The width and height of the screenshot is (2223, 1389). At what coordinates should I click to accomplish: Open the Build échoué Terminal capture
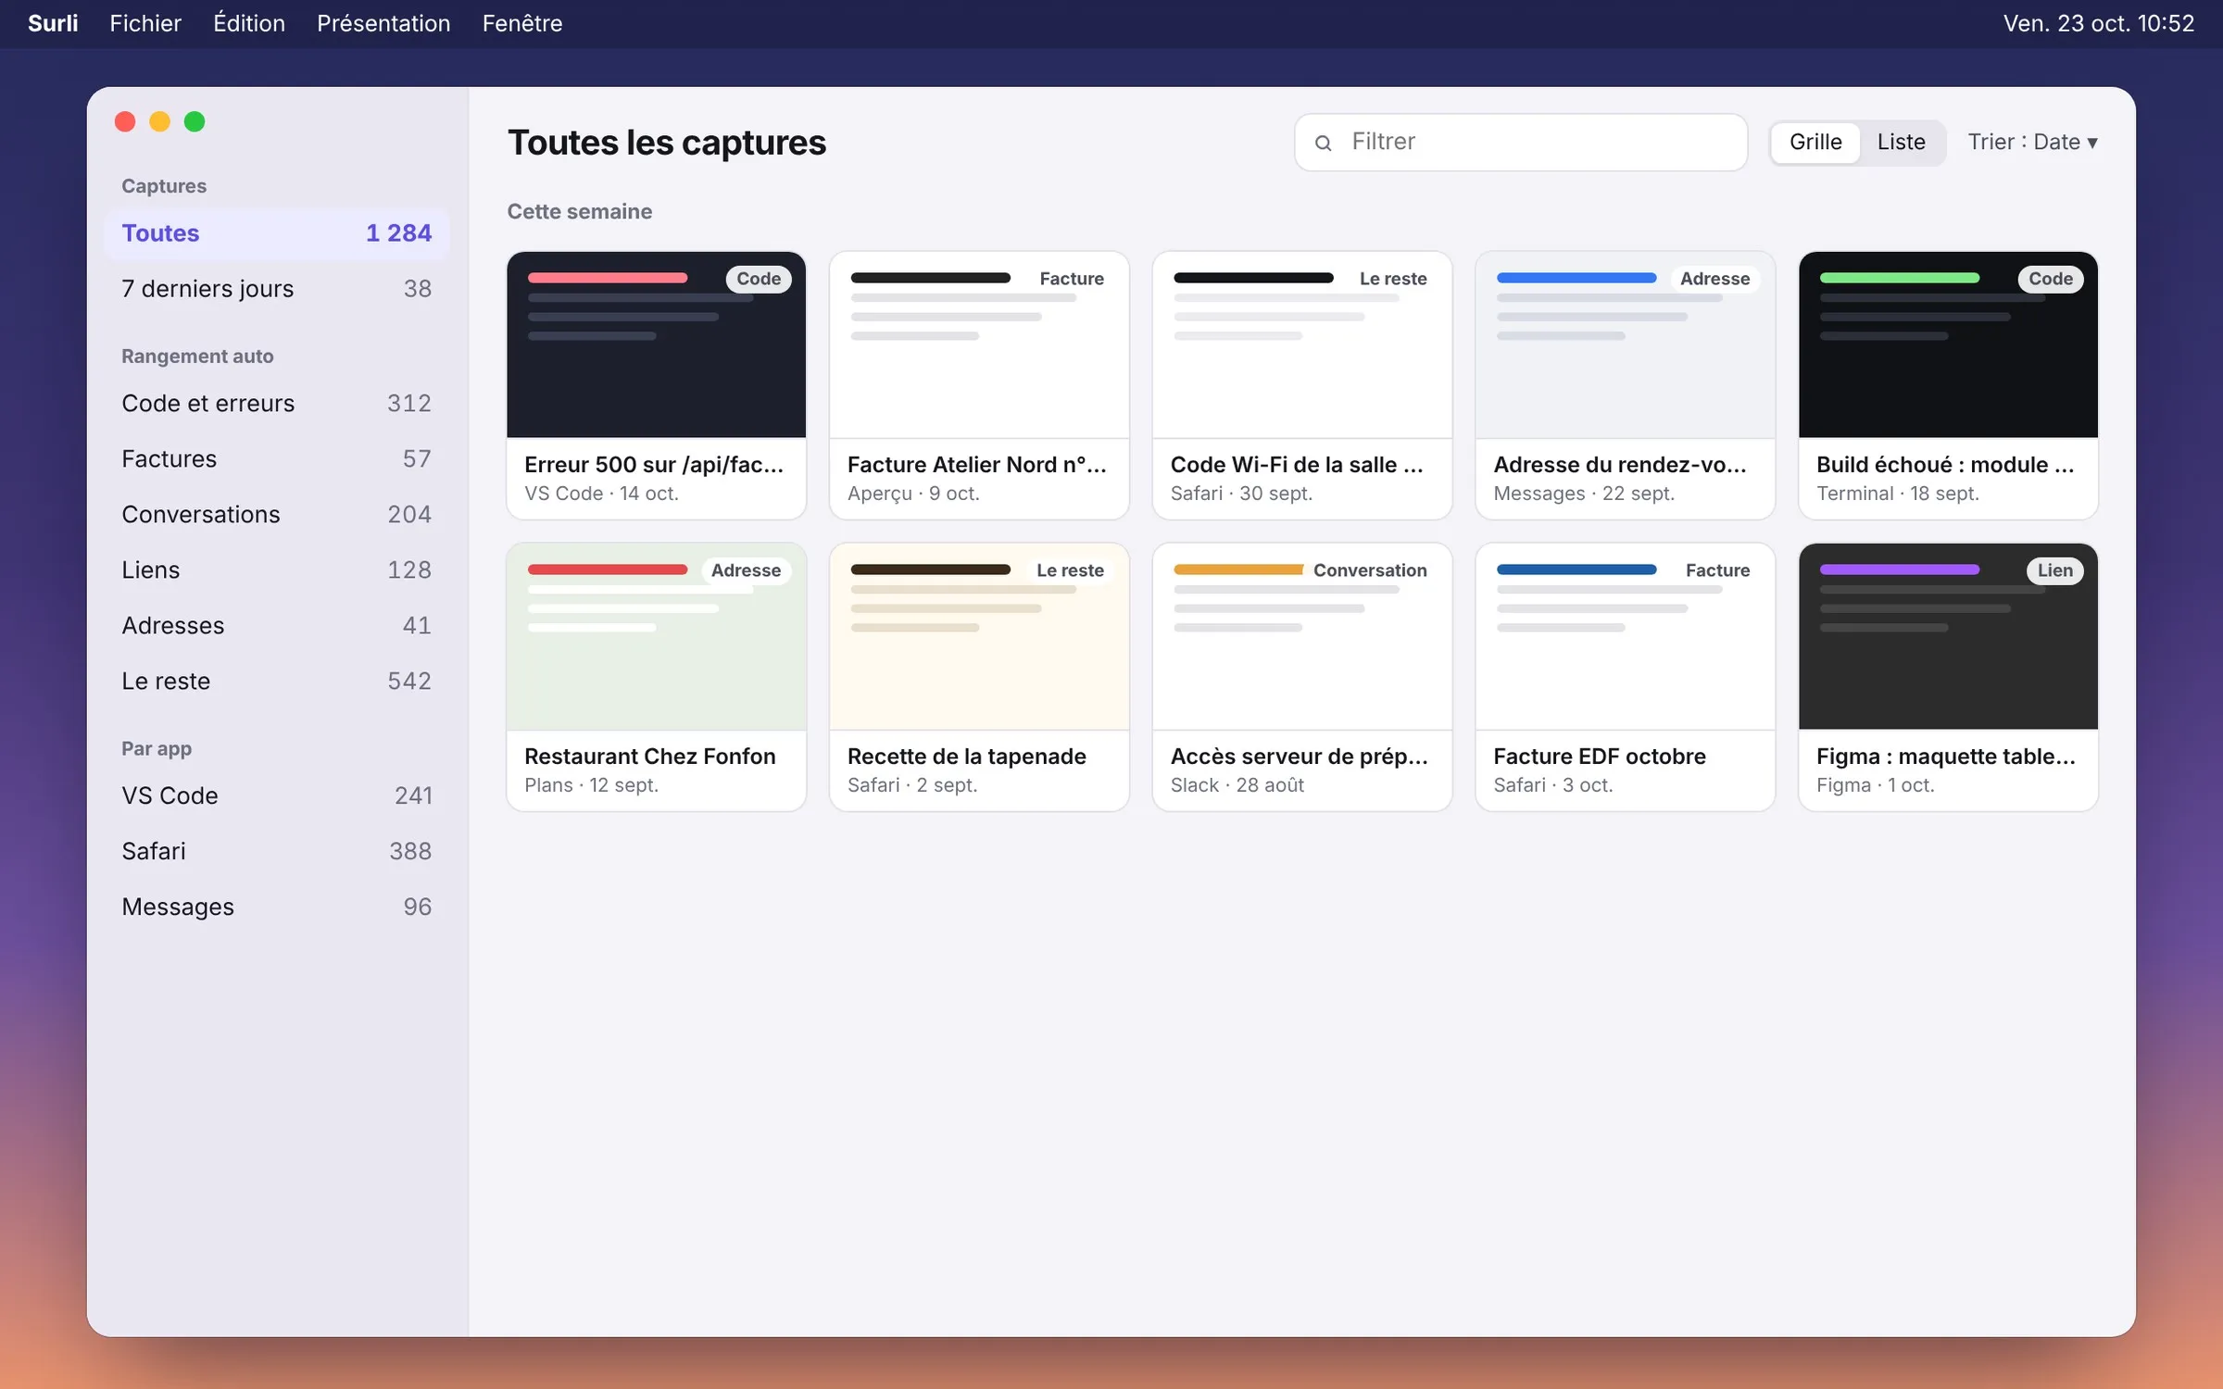1948,385
